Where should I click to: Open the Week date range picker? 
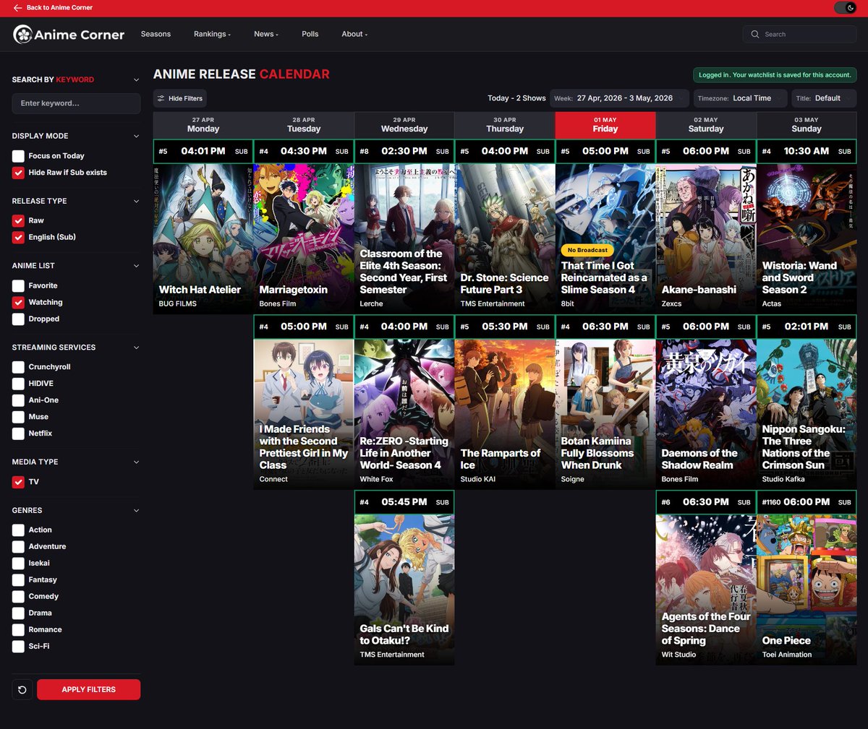point(619,98)
